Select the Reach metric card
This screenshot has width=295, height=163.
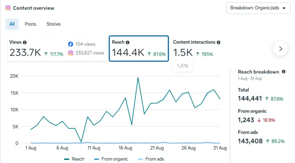(139, 48)
